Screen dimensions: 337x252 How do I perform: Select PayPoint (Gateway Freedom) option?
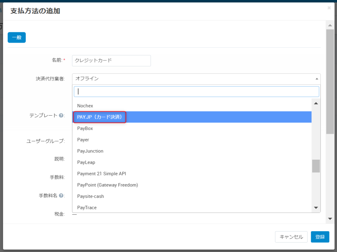pos(108,185)
